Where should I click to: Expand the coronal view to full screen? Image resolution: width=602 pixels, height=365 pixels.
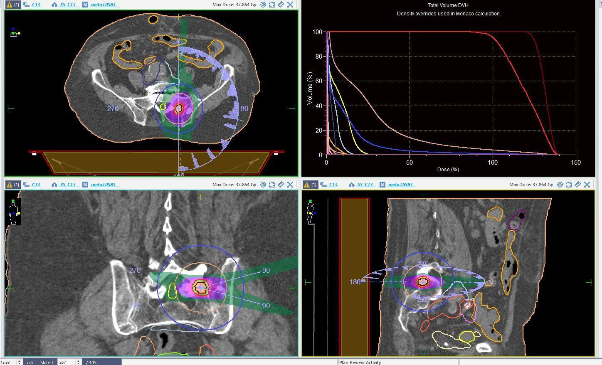[290, 185]
